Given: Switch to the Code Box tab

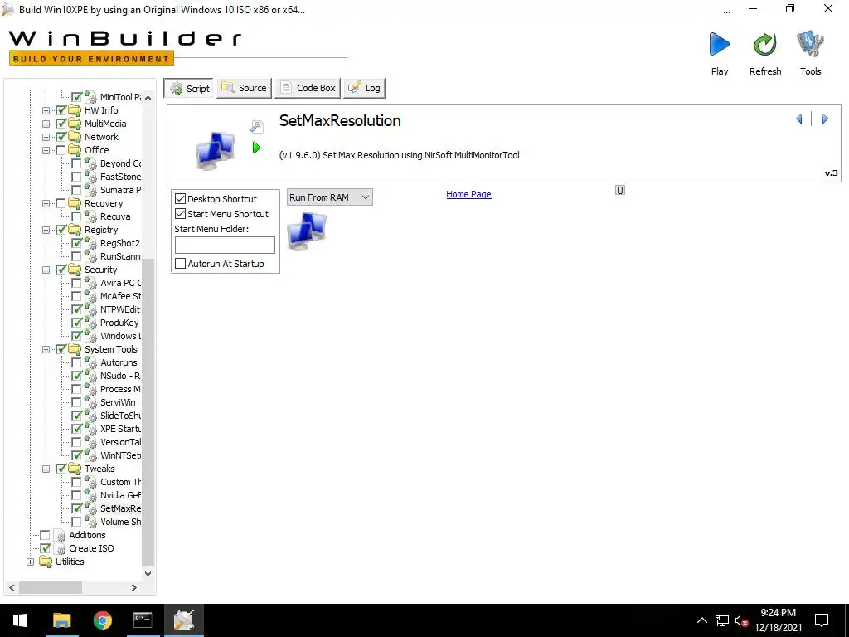Looking at the screenshot, I should (308, 88).
